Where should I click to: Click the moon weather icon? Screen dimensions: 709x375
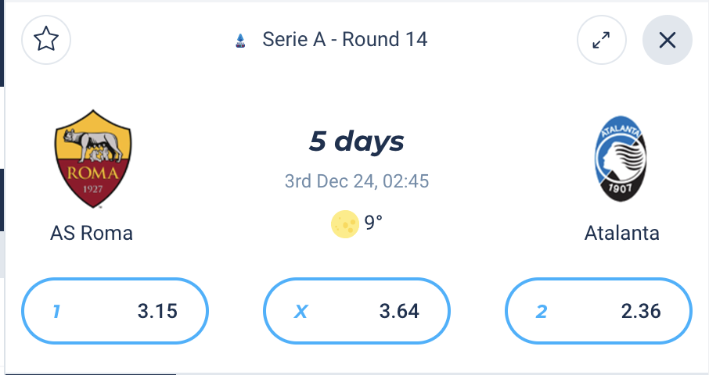pos(345,223)
